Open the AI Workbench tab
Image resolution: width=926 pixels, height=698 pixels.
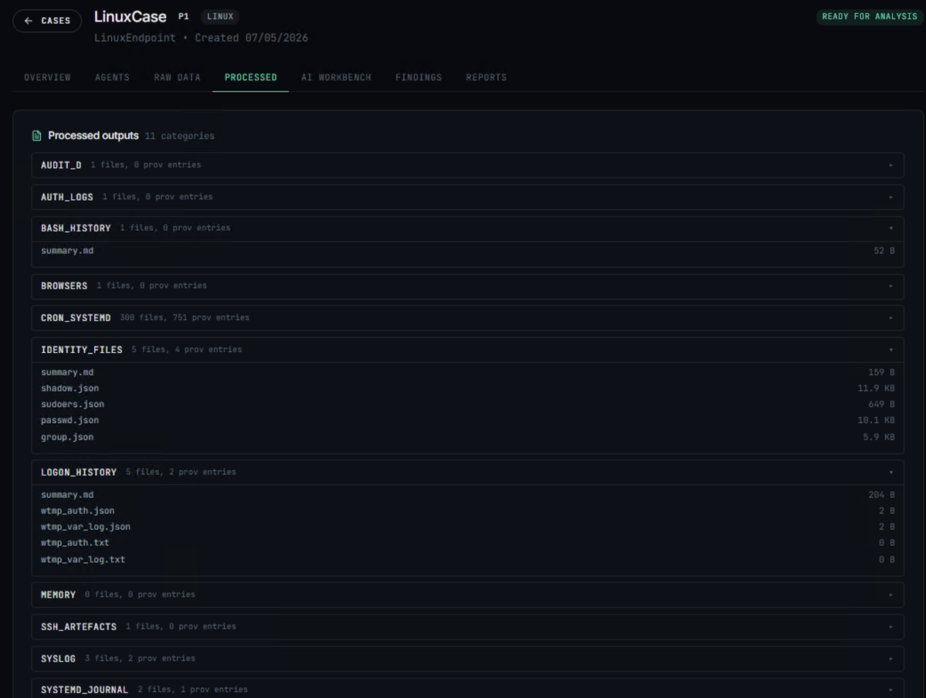point(336,77)
